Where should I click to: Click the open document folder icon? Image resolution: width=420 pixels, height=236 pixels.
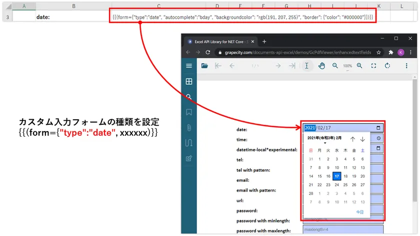point(204,65)
